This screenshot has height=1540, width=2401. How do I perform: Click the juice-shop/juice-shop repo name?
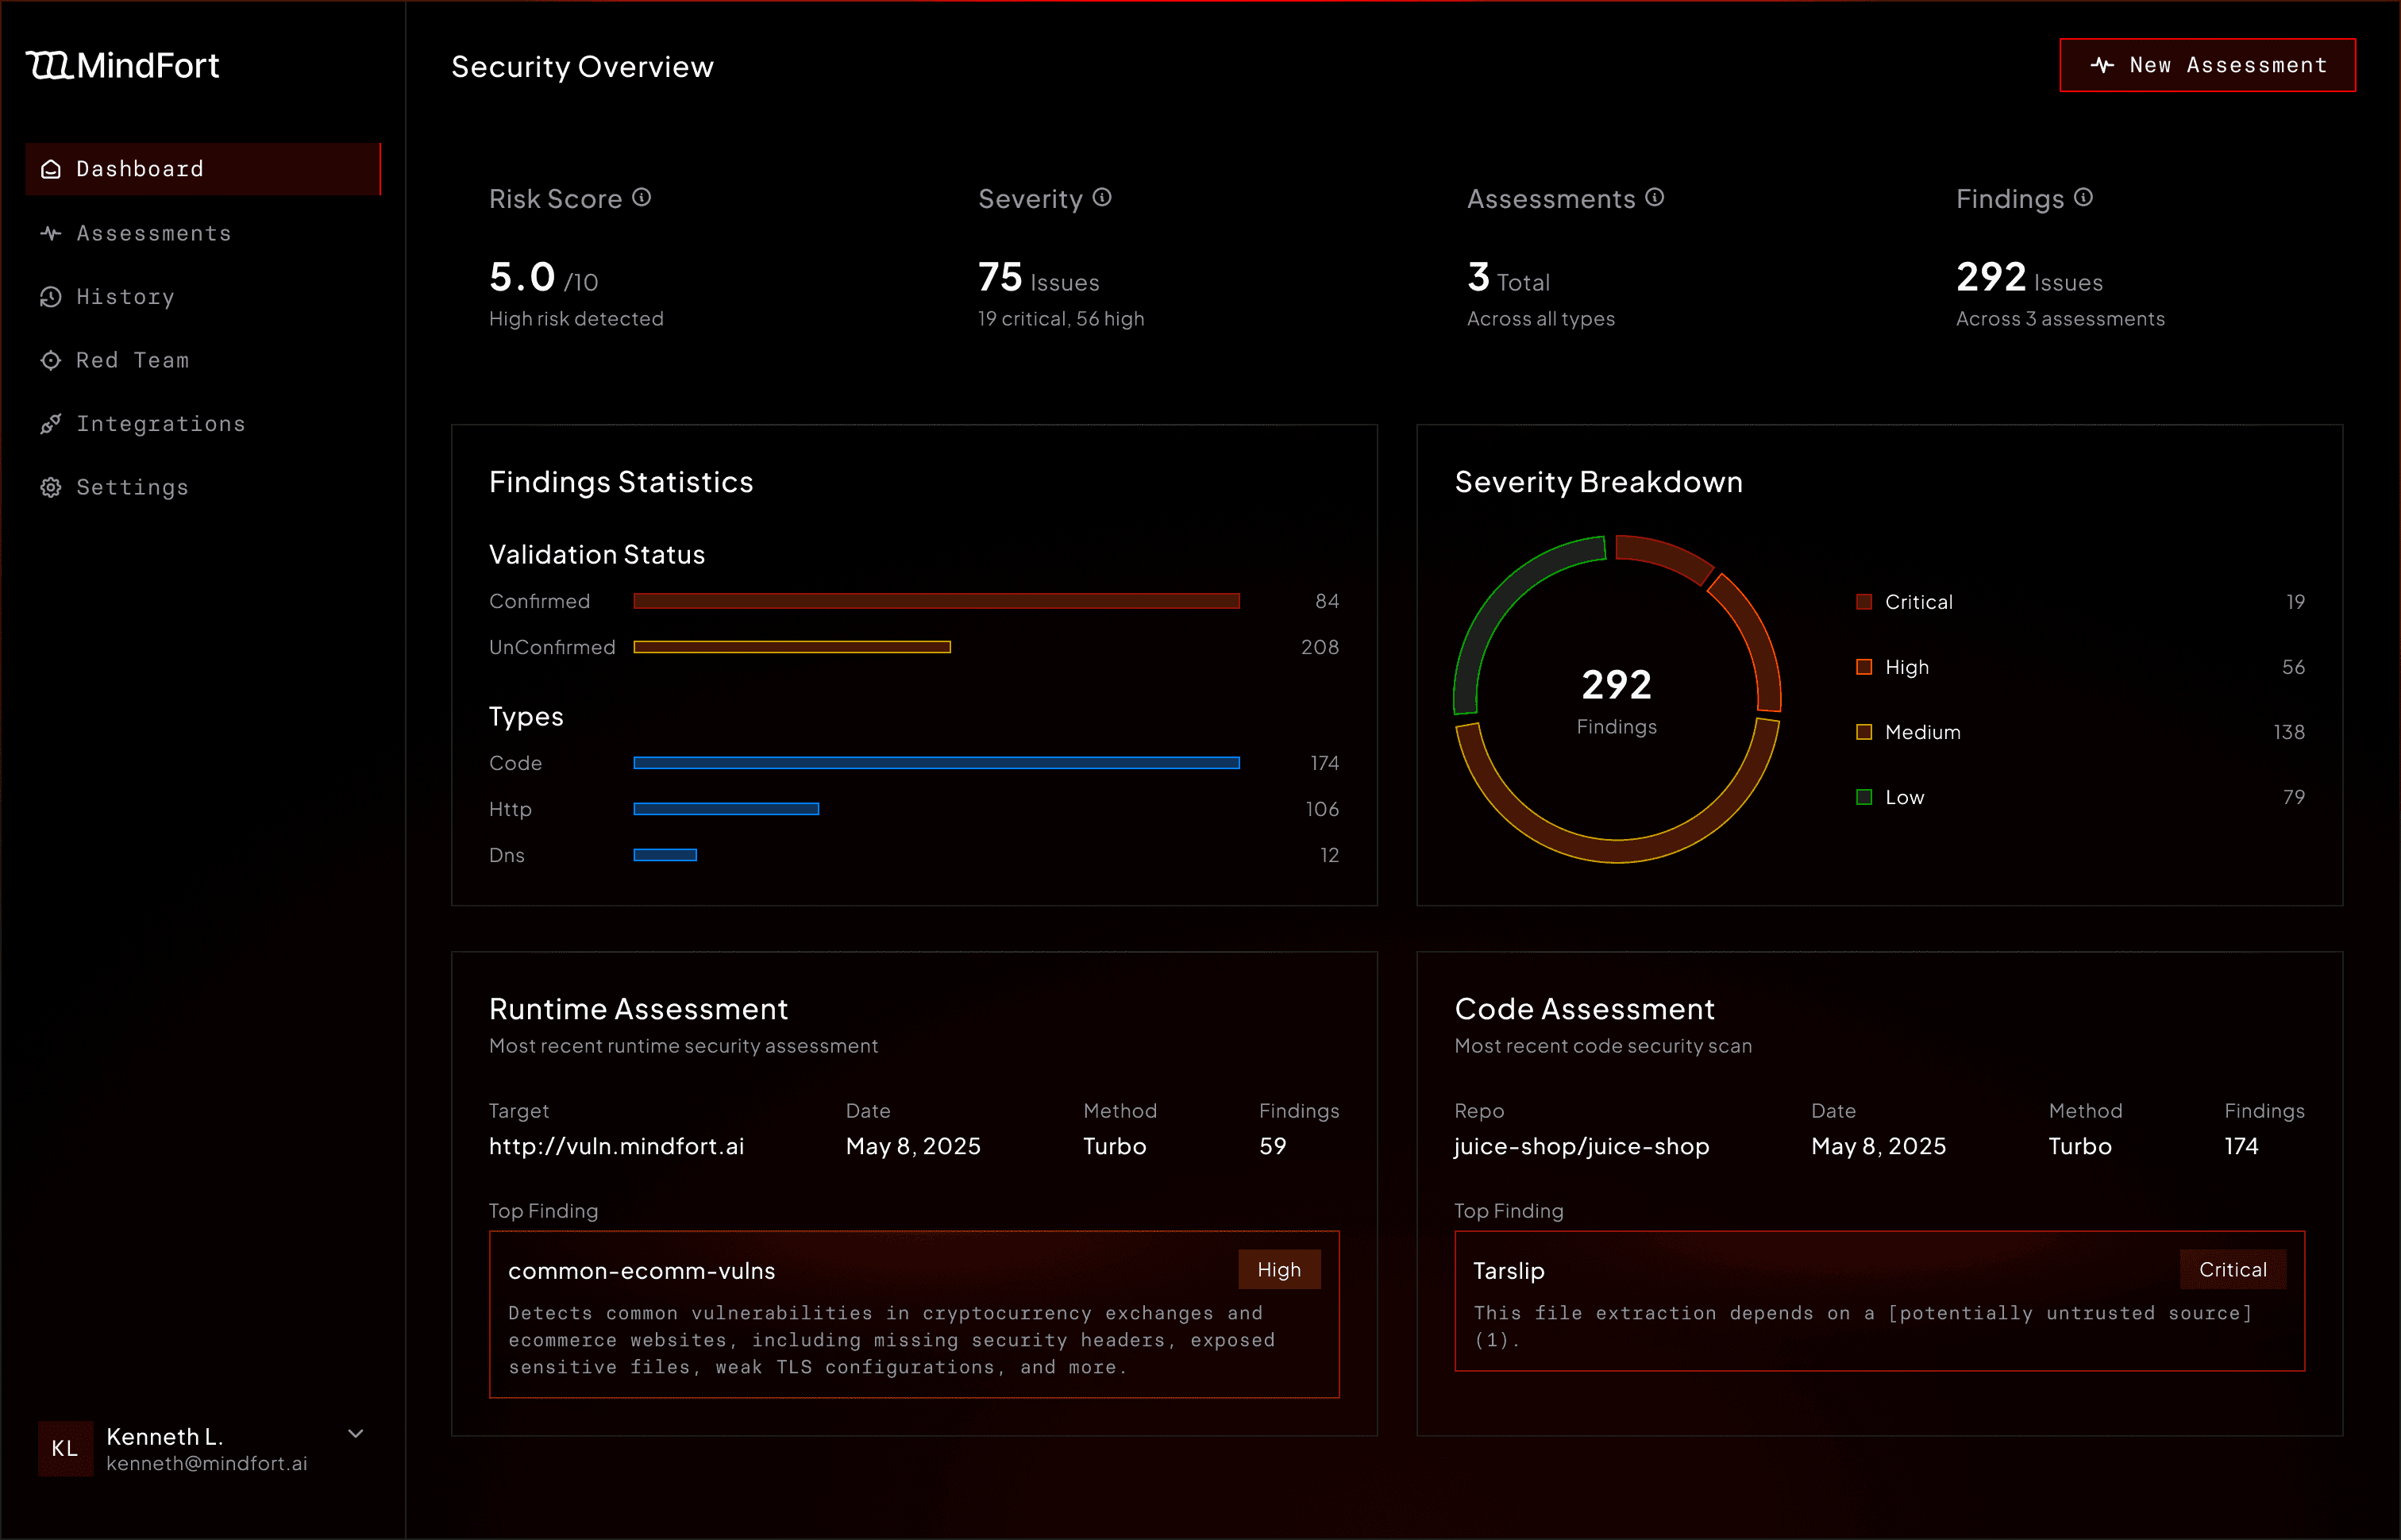1581,1146
